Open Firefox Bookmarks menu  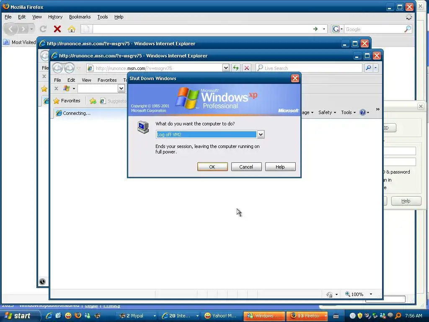[x=80, y=17]
